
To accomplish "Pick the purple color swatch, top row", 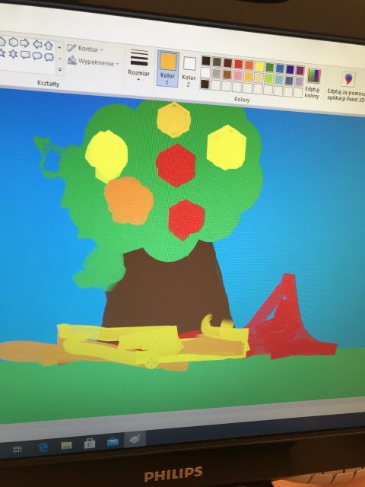I will point(300,70).
